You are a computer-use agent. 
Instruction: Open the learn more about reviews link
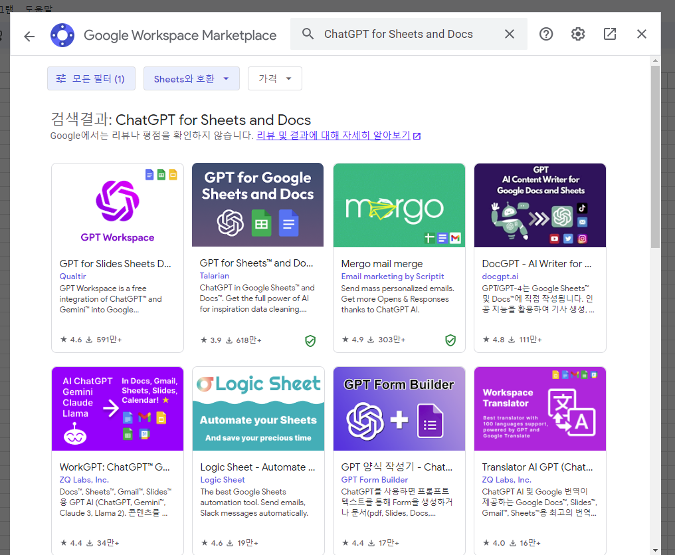334,135
